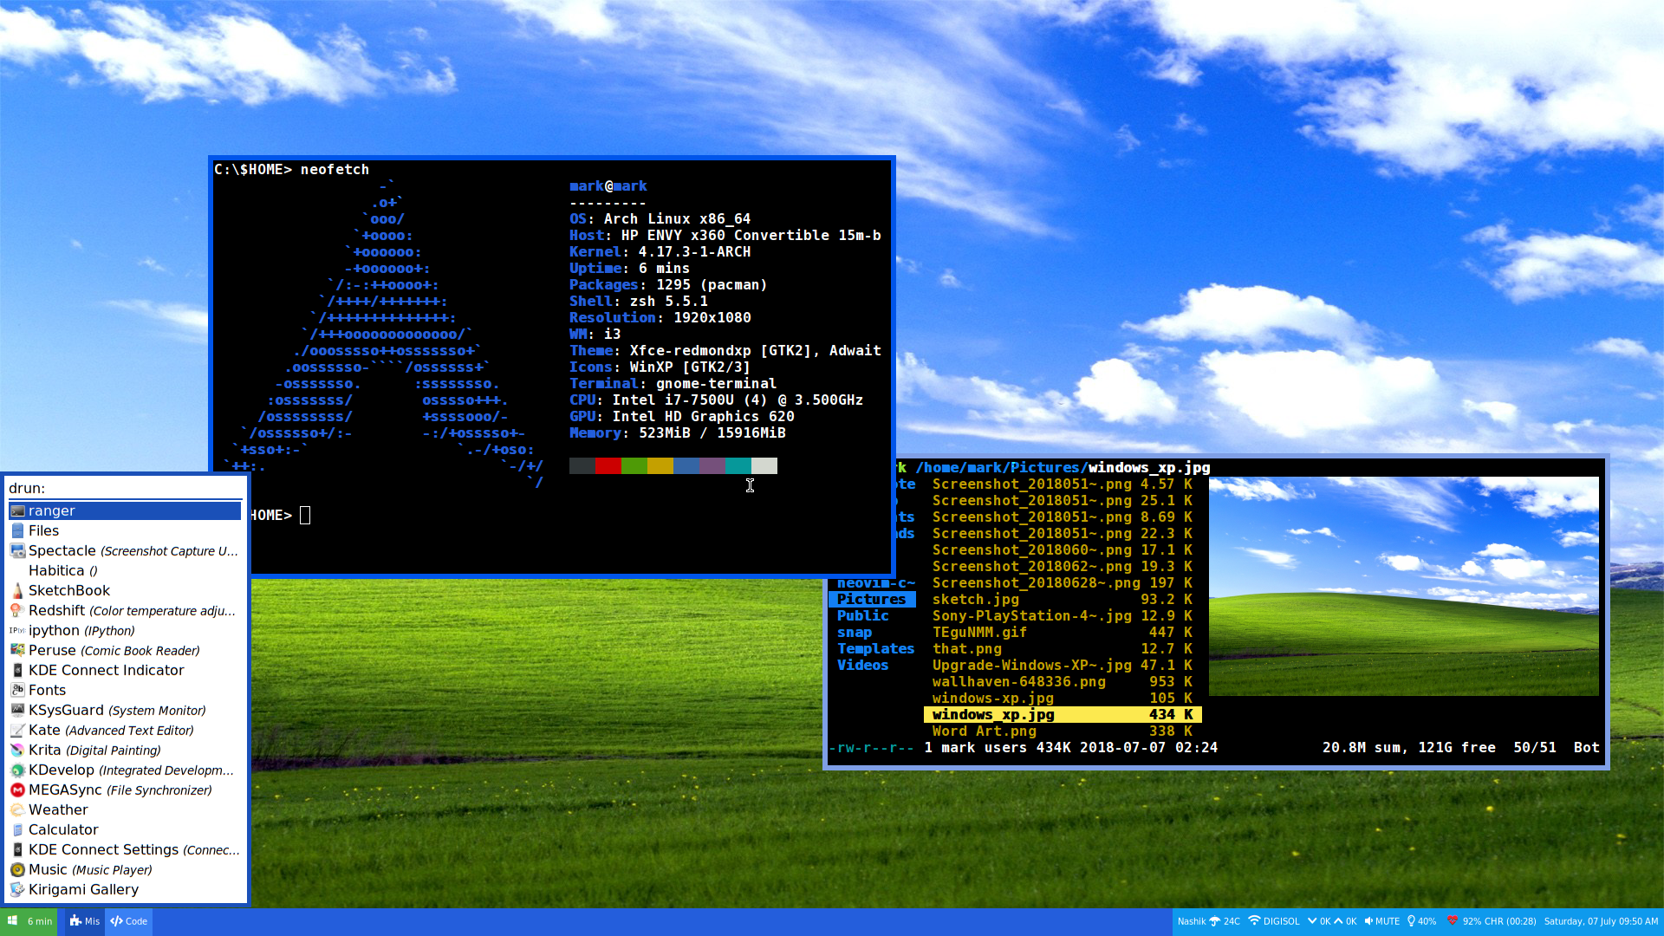Click the MUTE volume indicator

coord(1382,921)
